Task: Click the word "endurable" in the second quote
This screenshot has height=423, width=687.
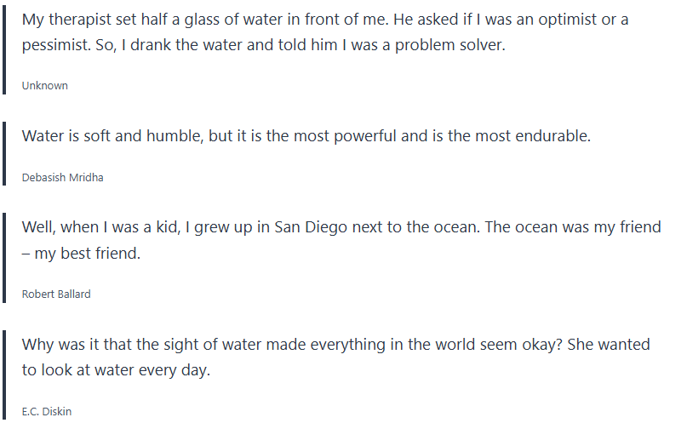Action: [552, 136]
